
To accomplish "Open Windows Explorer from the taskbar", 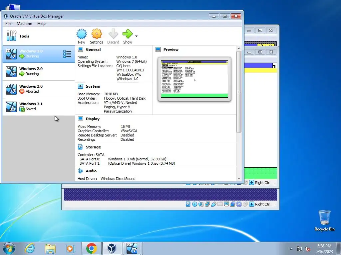I will pyautogui.click(x=50, y=248).
